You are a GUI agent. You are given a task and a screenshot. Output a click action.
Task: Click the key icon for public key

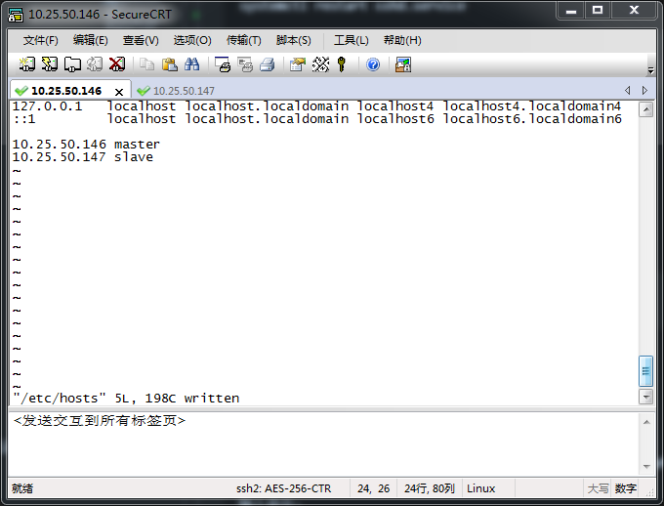(342, 64)
